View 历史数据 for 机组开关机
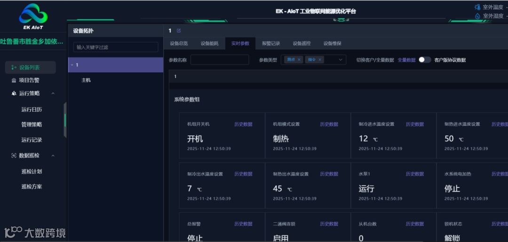508x242 pixels. (x=243, y=124)
